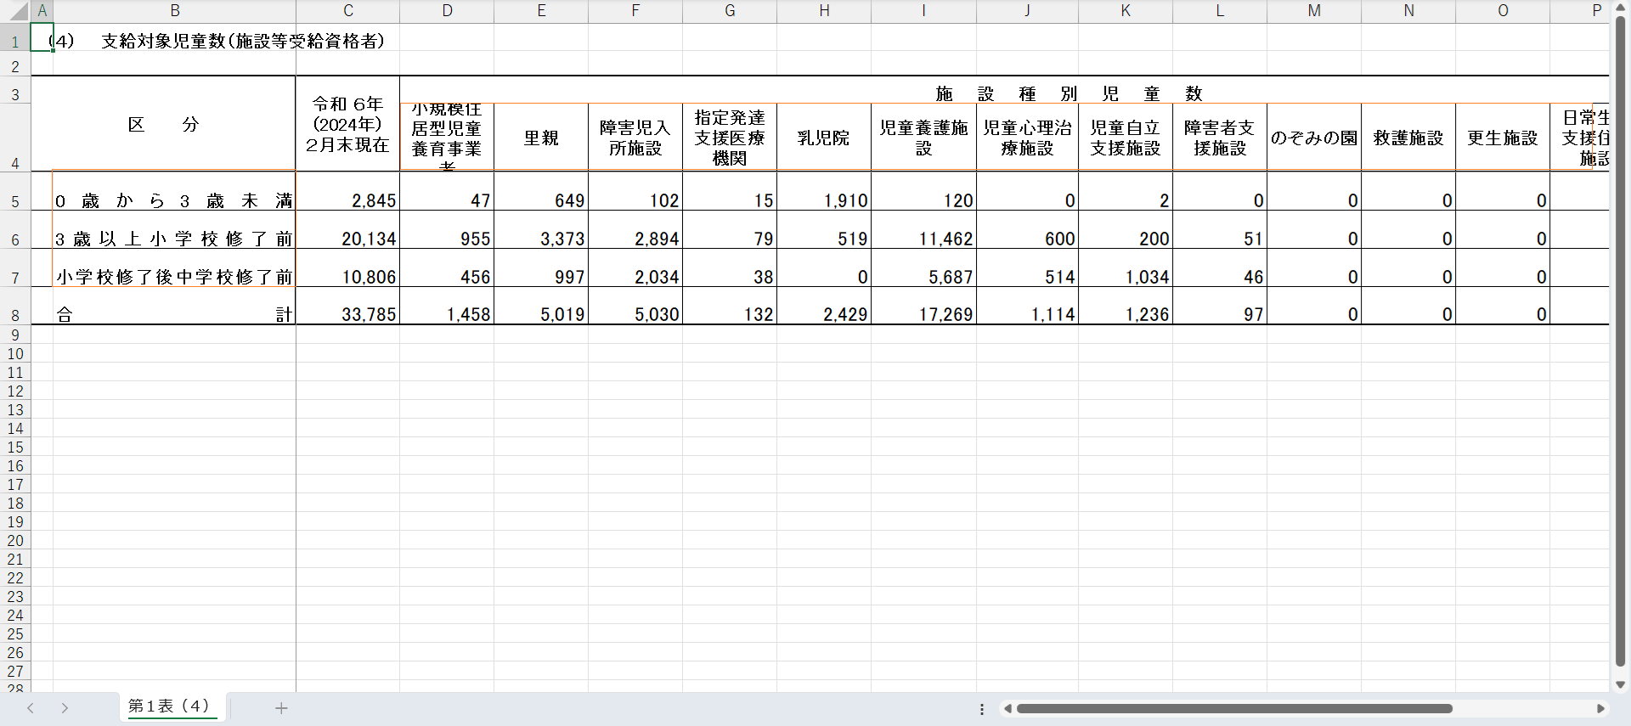Click the horizontal scrollbar right arrow
Image resolution: width=1631 pixels, height=726 pixels.
[x=1600, y=709]
